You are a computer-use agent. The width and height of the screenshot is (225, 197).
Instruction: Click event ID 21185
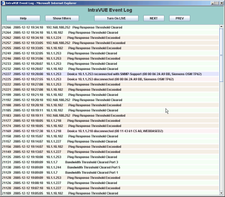tap(6, 110)
